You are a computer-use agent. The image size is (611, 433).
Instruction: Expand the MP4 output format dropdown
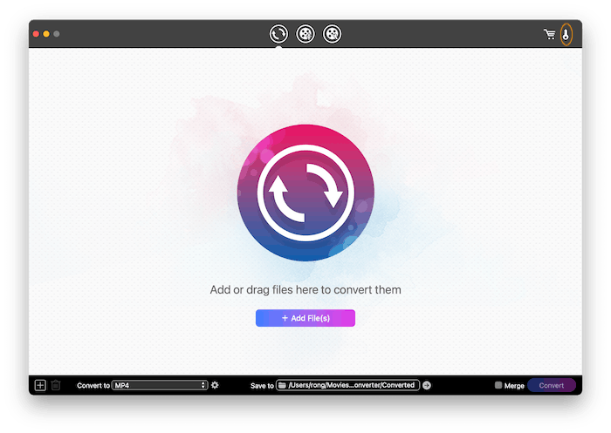coord(157,385)
